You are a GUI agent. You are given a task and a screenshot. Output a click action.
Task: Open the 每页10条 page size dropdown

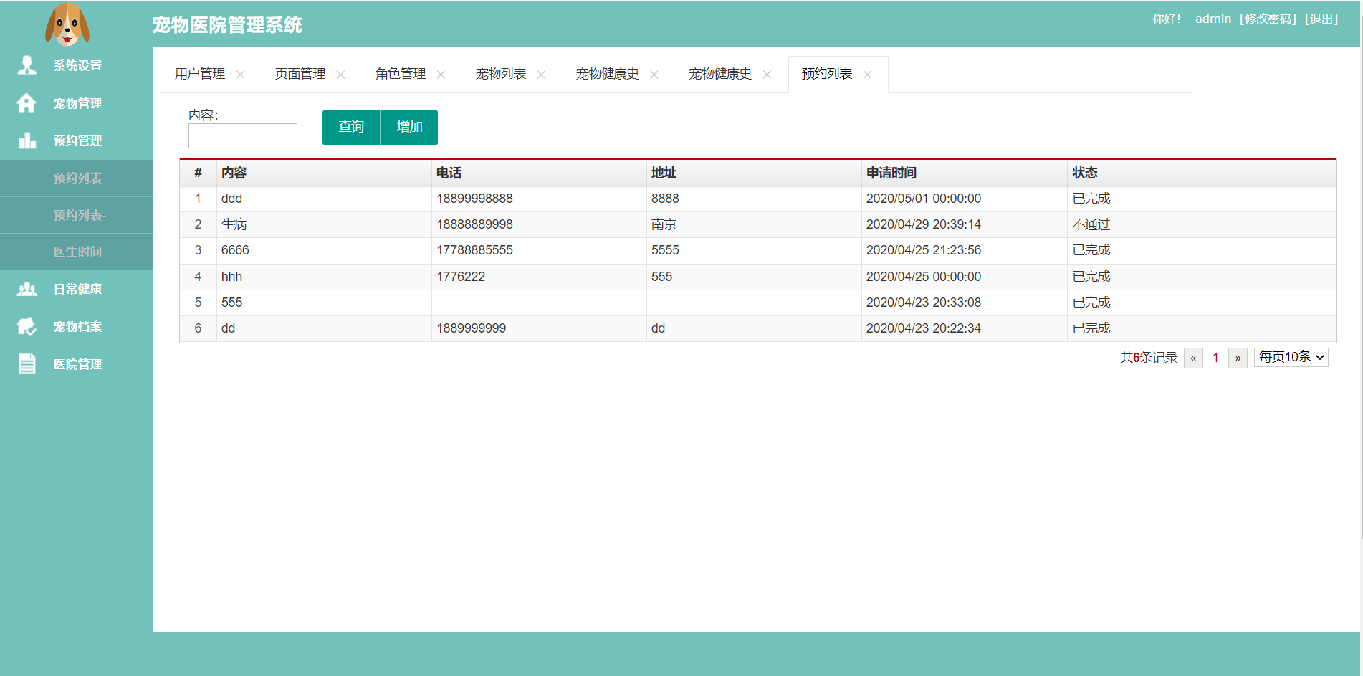point(1291,357)
